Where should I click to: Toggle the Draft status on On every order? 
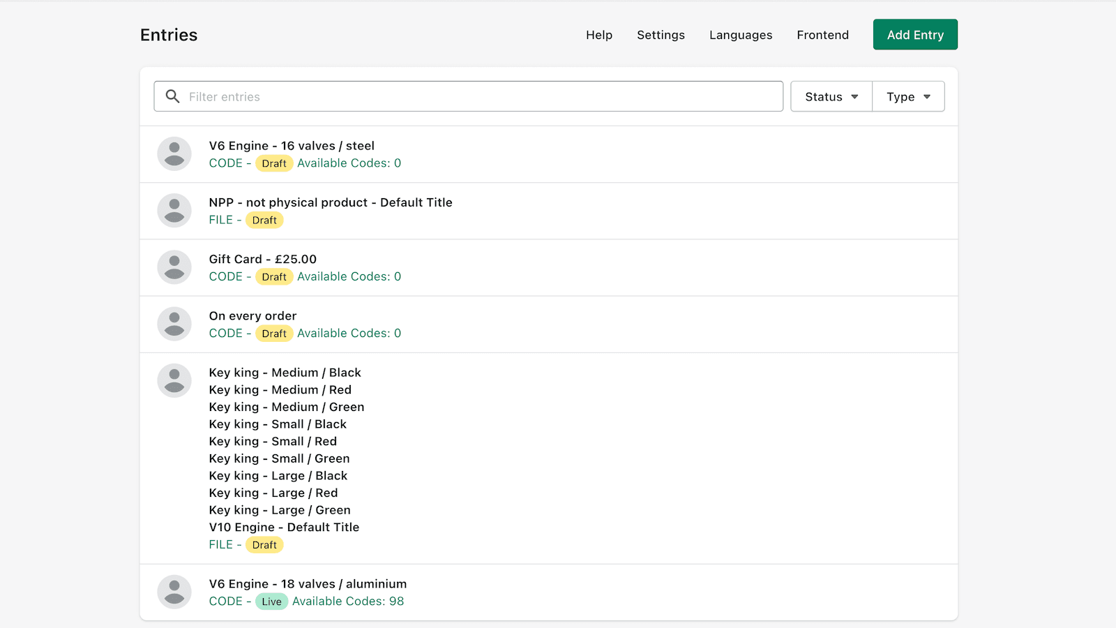point(273,333)
